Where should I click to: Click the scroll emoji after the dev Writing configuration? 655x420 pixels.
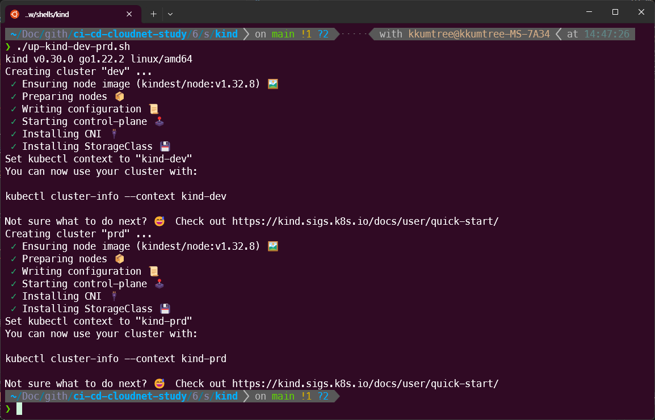pyautogui.click(x=154, y=109)
